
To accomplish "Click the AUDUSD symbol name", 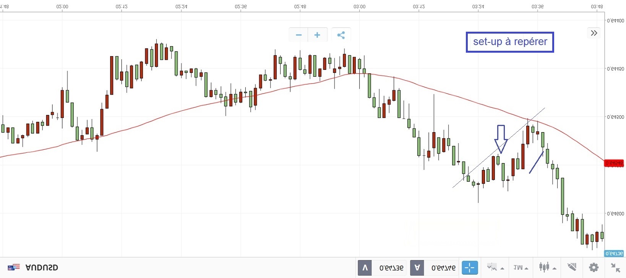I will (x=42, y=268).
